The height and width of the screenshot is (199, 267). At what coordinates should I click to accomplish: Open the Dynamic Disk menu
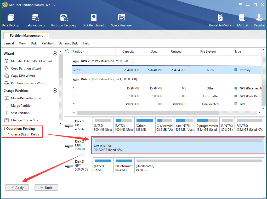[68, 43]
